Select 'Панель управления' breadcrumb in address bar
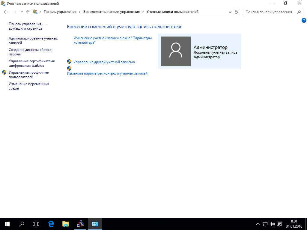 coord(60,12)
